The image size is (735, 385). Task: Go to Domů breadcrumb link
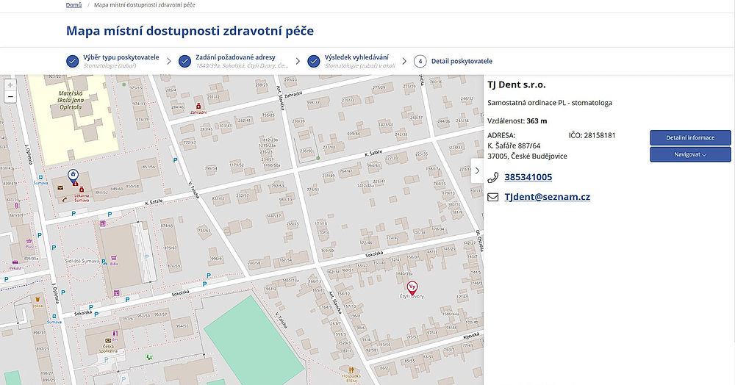point(73,4)
